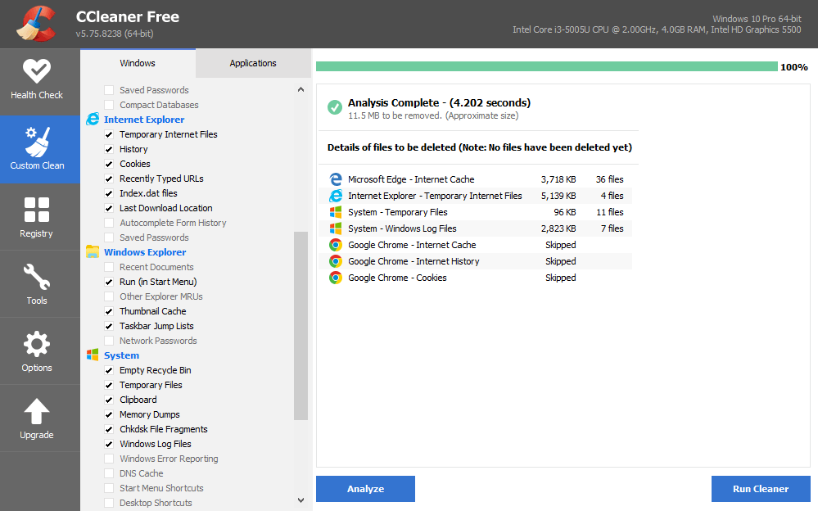Image resolution: width=818 pixels, height=511 pixels.
Task: Uncheck Windows Log Files checkbox
Action: pyautogui.click(x=109, y=444)
